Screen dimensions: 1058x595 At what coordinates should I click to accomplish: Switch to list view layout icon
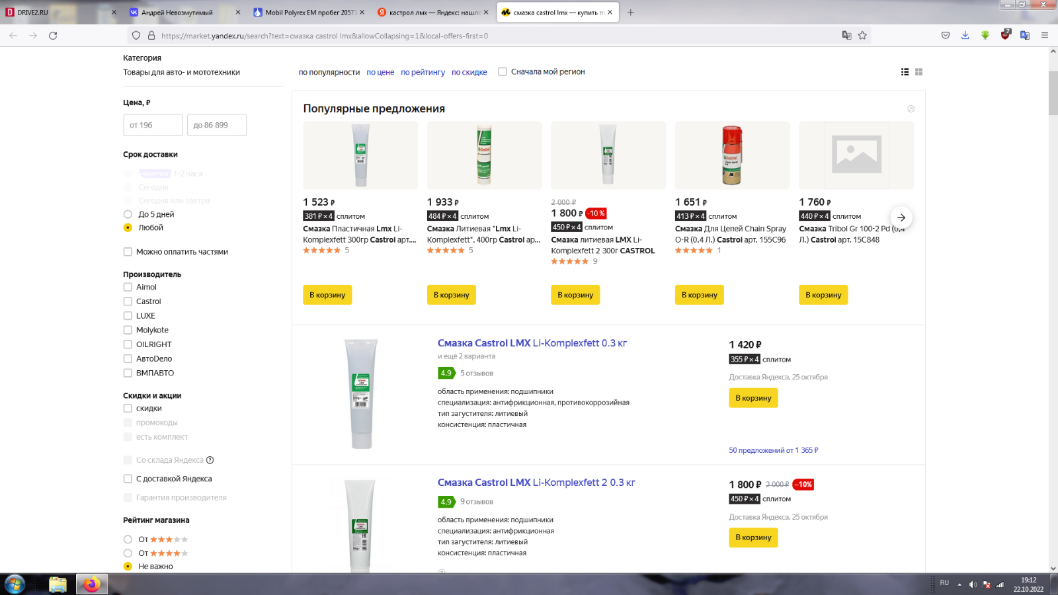point(905,72)
